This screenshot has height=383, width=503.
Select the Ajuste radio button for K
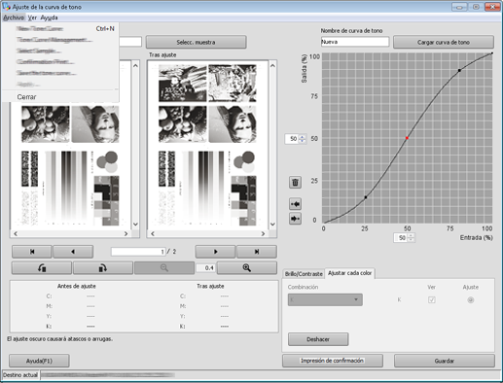tap(471, 300)
